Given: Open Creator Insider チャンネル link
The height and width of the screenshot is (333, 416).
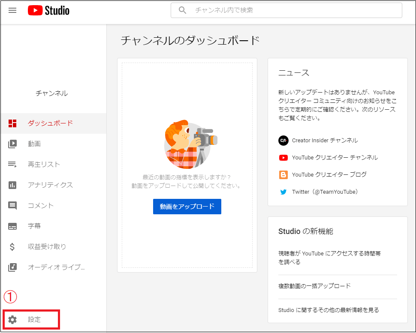Looking at the screenshot, I should 325,141.
